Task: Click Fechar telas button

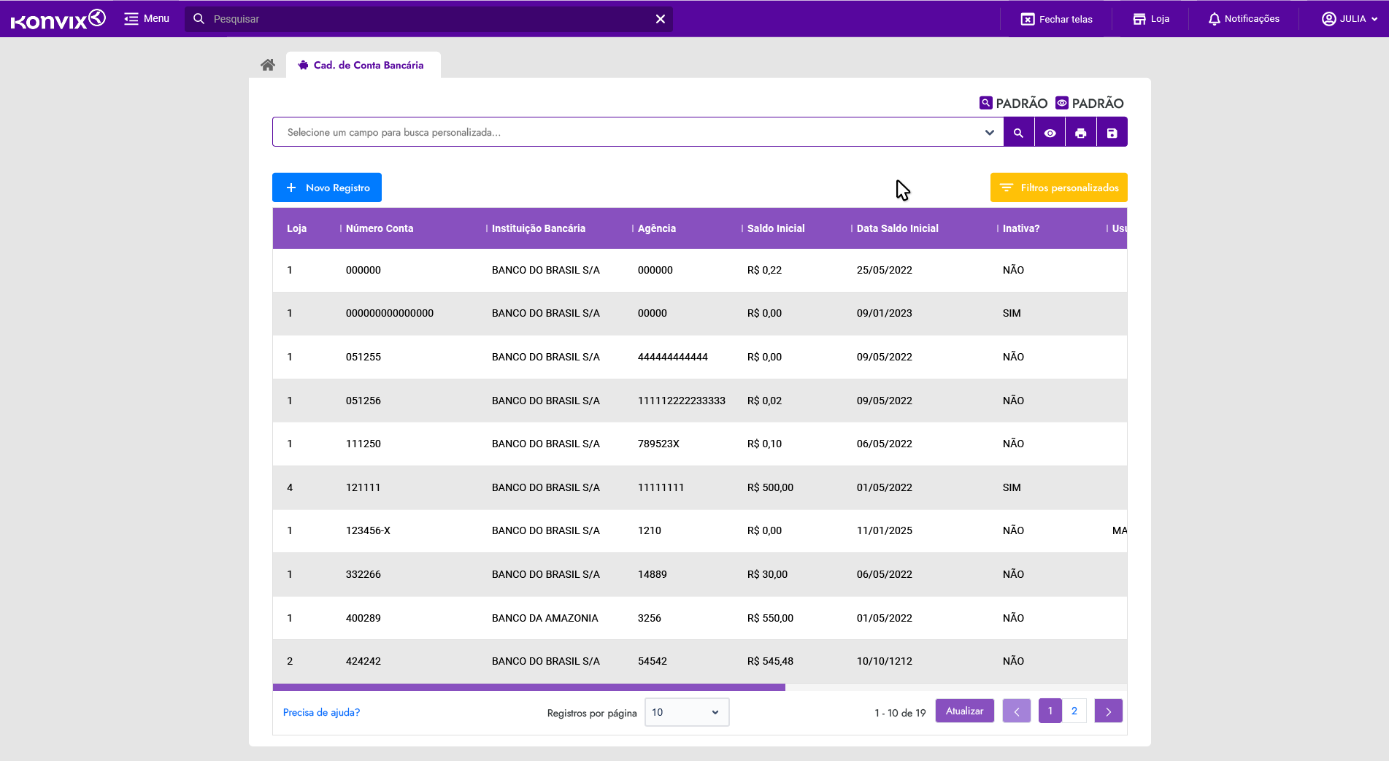Action: point(1056,19)
